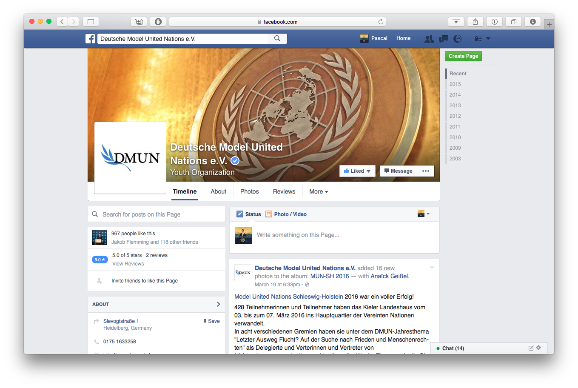
Task: Click the search magnifier button in Facebook bar
Action: pyautogui.click(x=277, y=39)
